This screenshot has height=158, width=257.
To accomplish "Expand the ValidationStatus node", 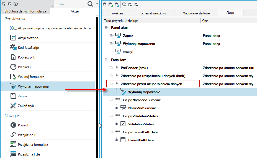I will point(116,124).
